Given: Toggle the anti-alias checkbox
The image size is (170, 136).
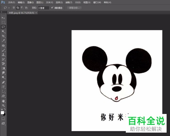Looking at the screenshot, I should coord(52,8).
